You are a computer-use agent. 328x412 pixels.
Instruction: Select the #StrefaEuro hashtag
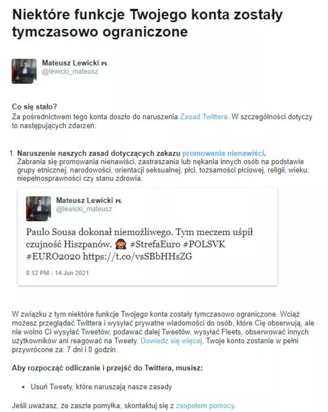click(155, 244)
